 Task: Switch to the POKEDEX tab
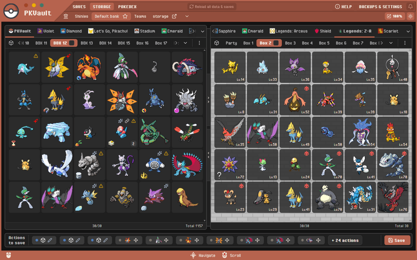pos(127,7)
